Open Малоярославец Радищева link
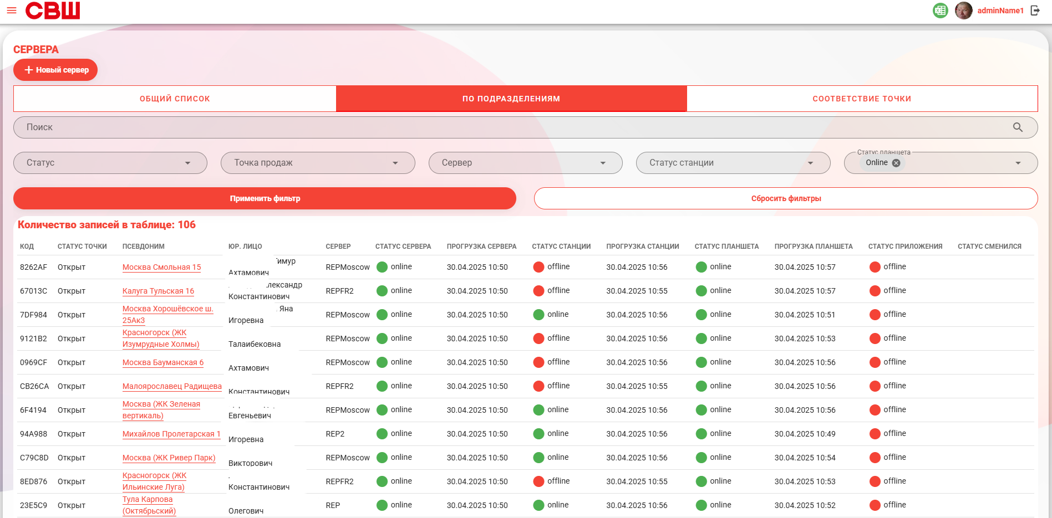The height and width of the screenshot is (518, 1052). tap(172, 386)
